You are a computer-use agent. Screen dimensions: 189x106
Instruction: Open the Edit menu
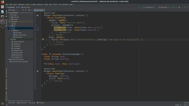click(x=11, y=4)
